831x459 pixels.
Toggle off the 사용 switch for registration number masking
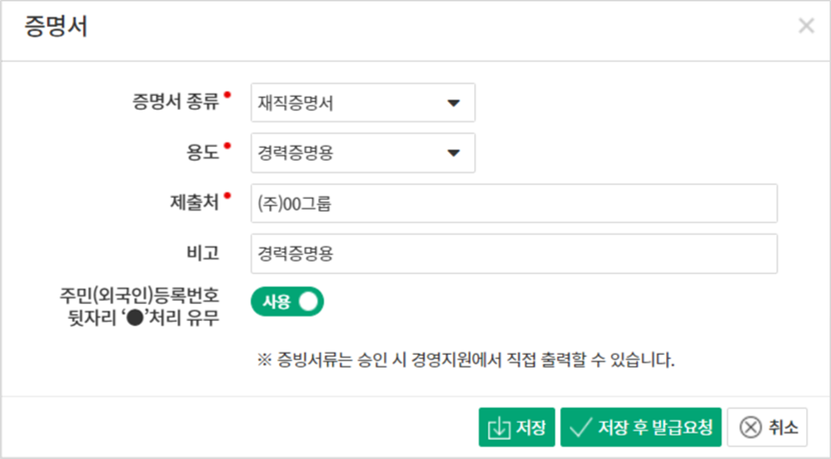tap(287, 300)
